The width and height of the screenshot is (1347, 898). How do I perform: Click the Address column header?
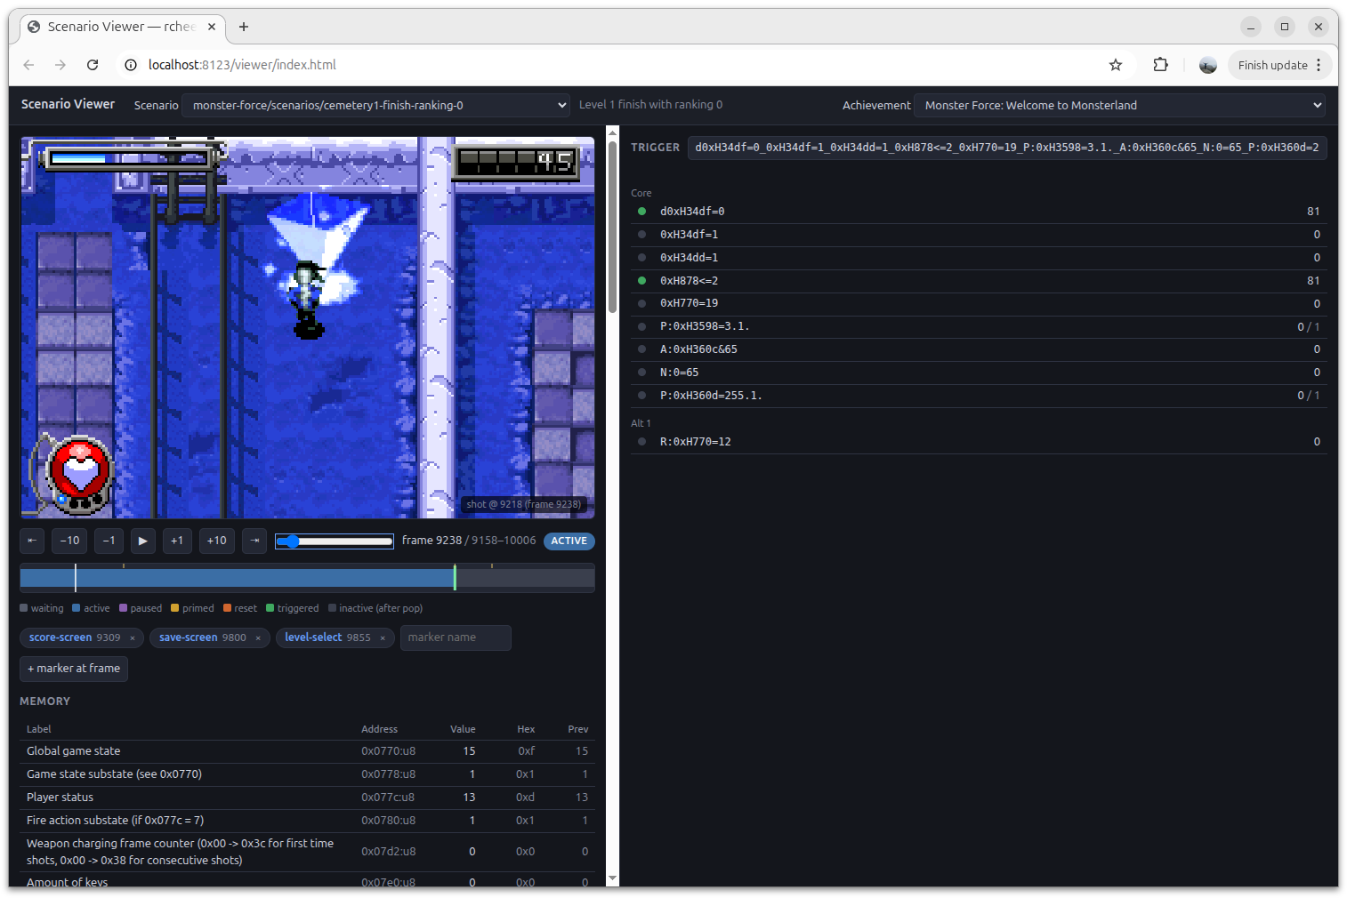pyautogui.click(x=379, y=729)
